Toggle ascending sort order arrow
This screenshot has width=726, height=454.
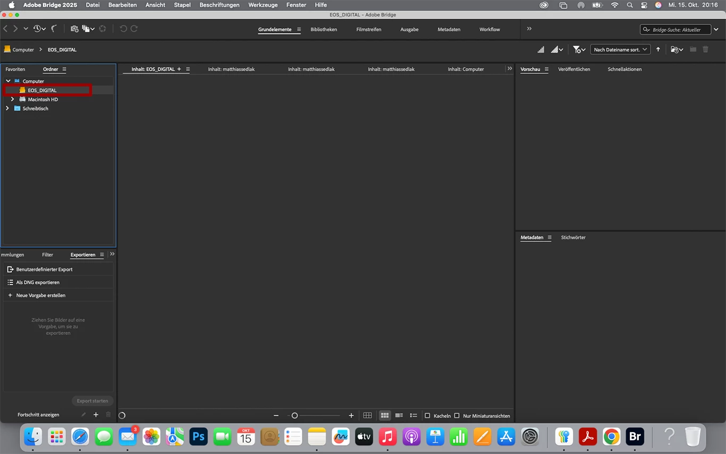click(x=658, y=49)
